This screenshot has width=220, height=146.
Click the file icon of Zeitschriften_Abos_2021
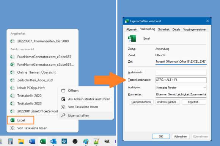coord(13,80)
